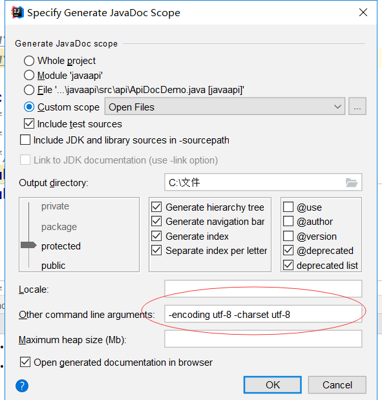Choose the File ApiDocDemo.java scope radio
Screen dimensions: 382x400
[29, 90]
